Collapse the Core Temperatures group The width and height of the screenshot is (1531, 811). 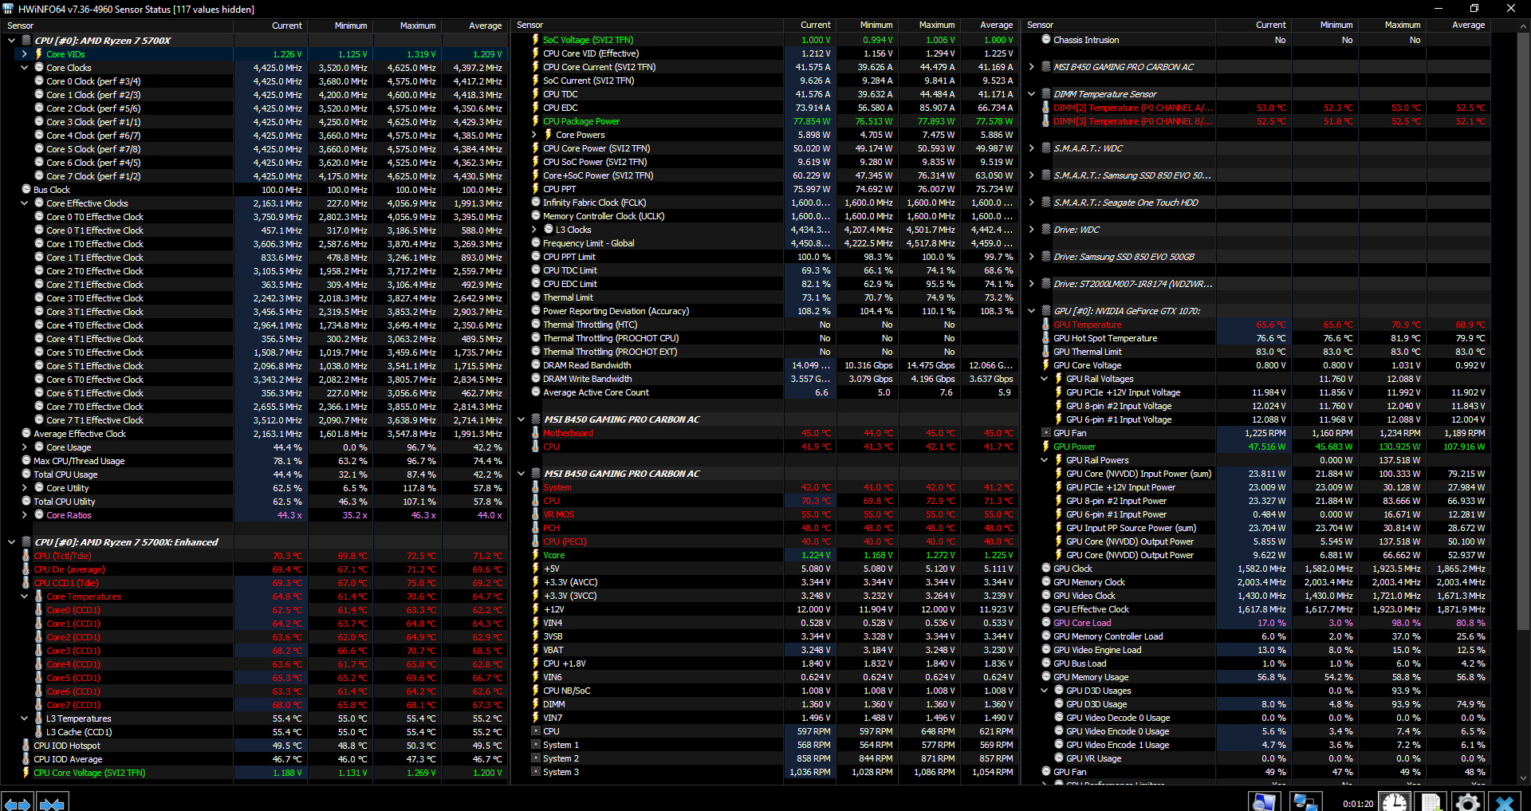(x=24, y=596)
